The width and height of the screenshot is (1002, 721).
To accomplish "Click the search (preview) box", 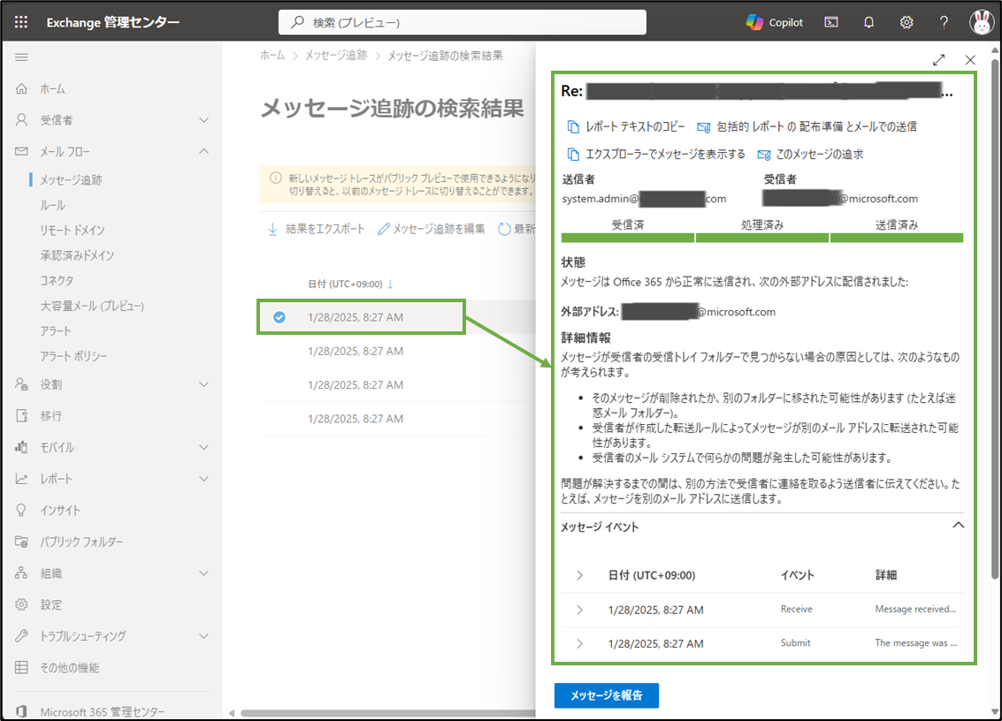I will (x=462, y=22).
